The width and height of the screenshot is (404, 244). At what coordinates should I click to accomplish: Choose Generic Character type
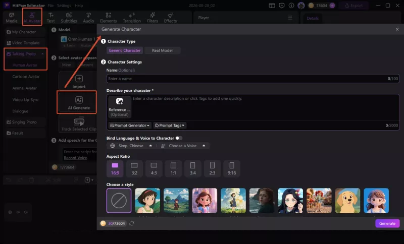[x=125, y=50]
